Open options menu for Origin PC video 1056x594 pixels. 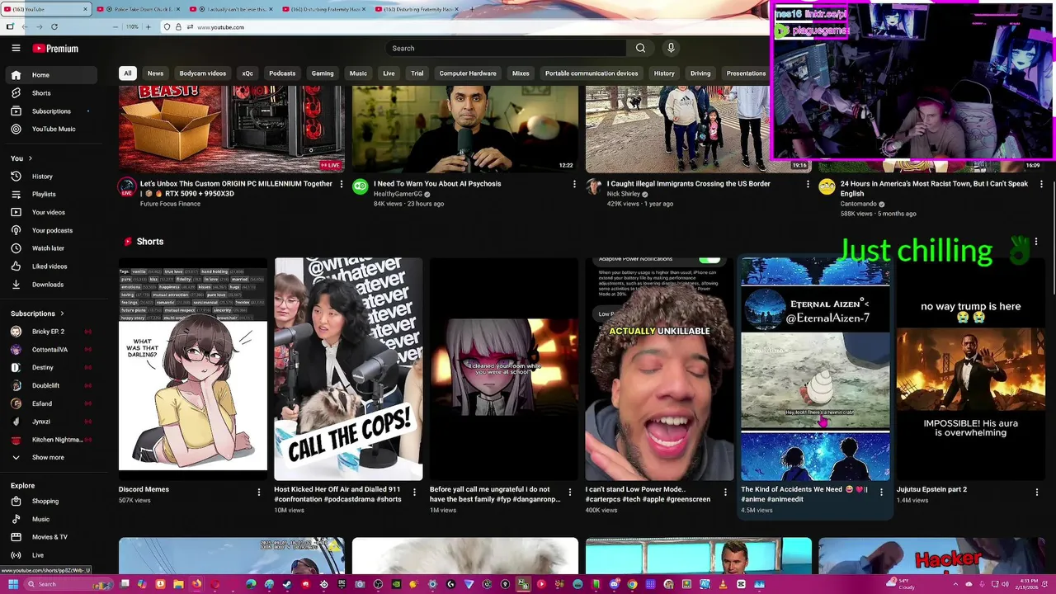point(341,184)
